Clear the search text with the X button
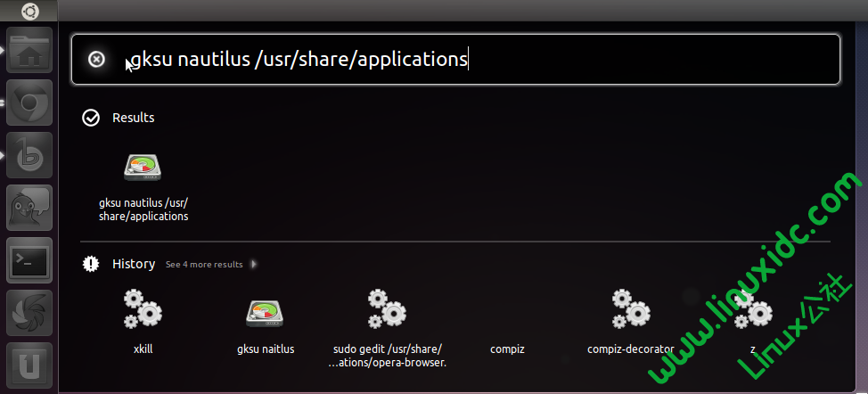The height and width of the screenshot is (394, 868). (x=96, y=59)
